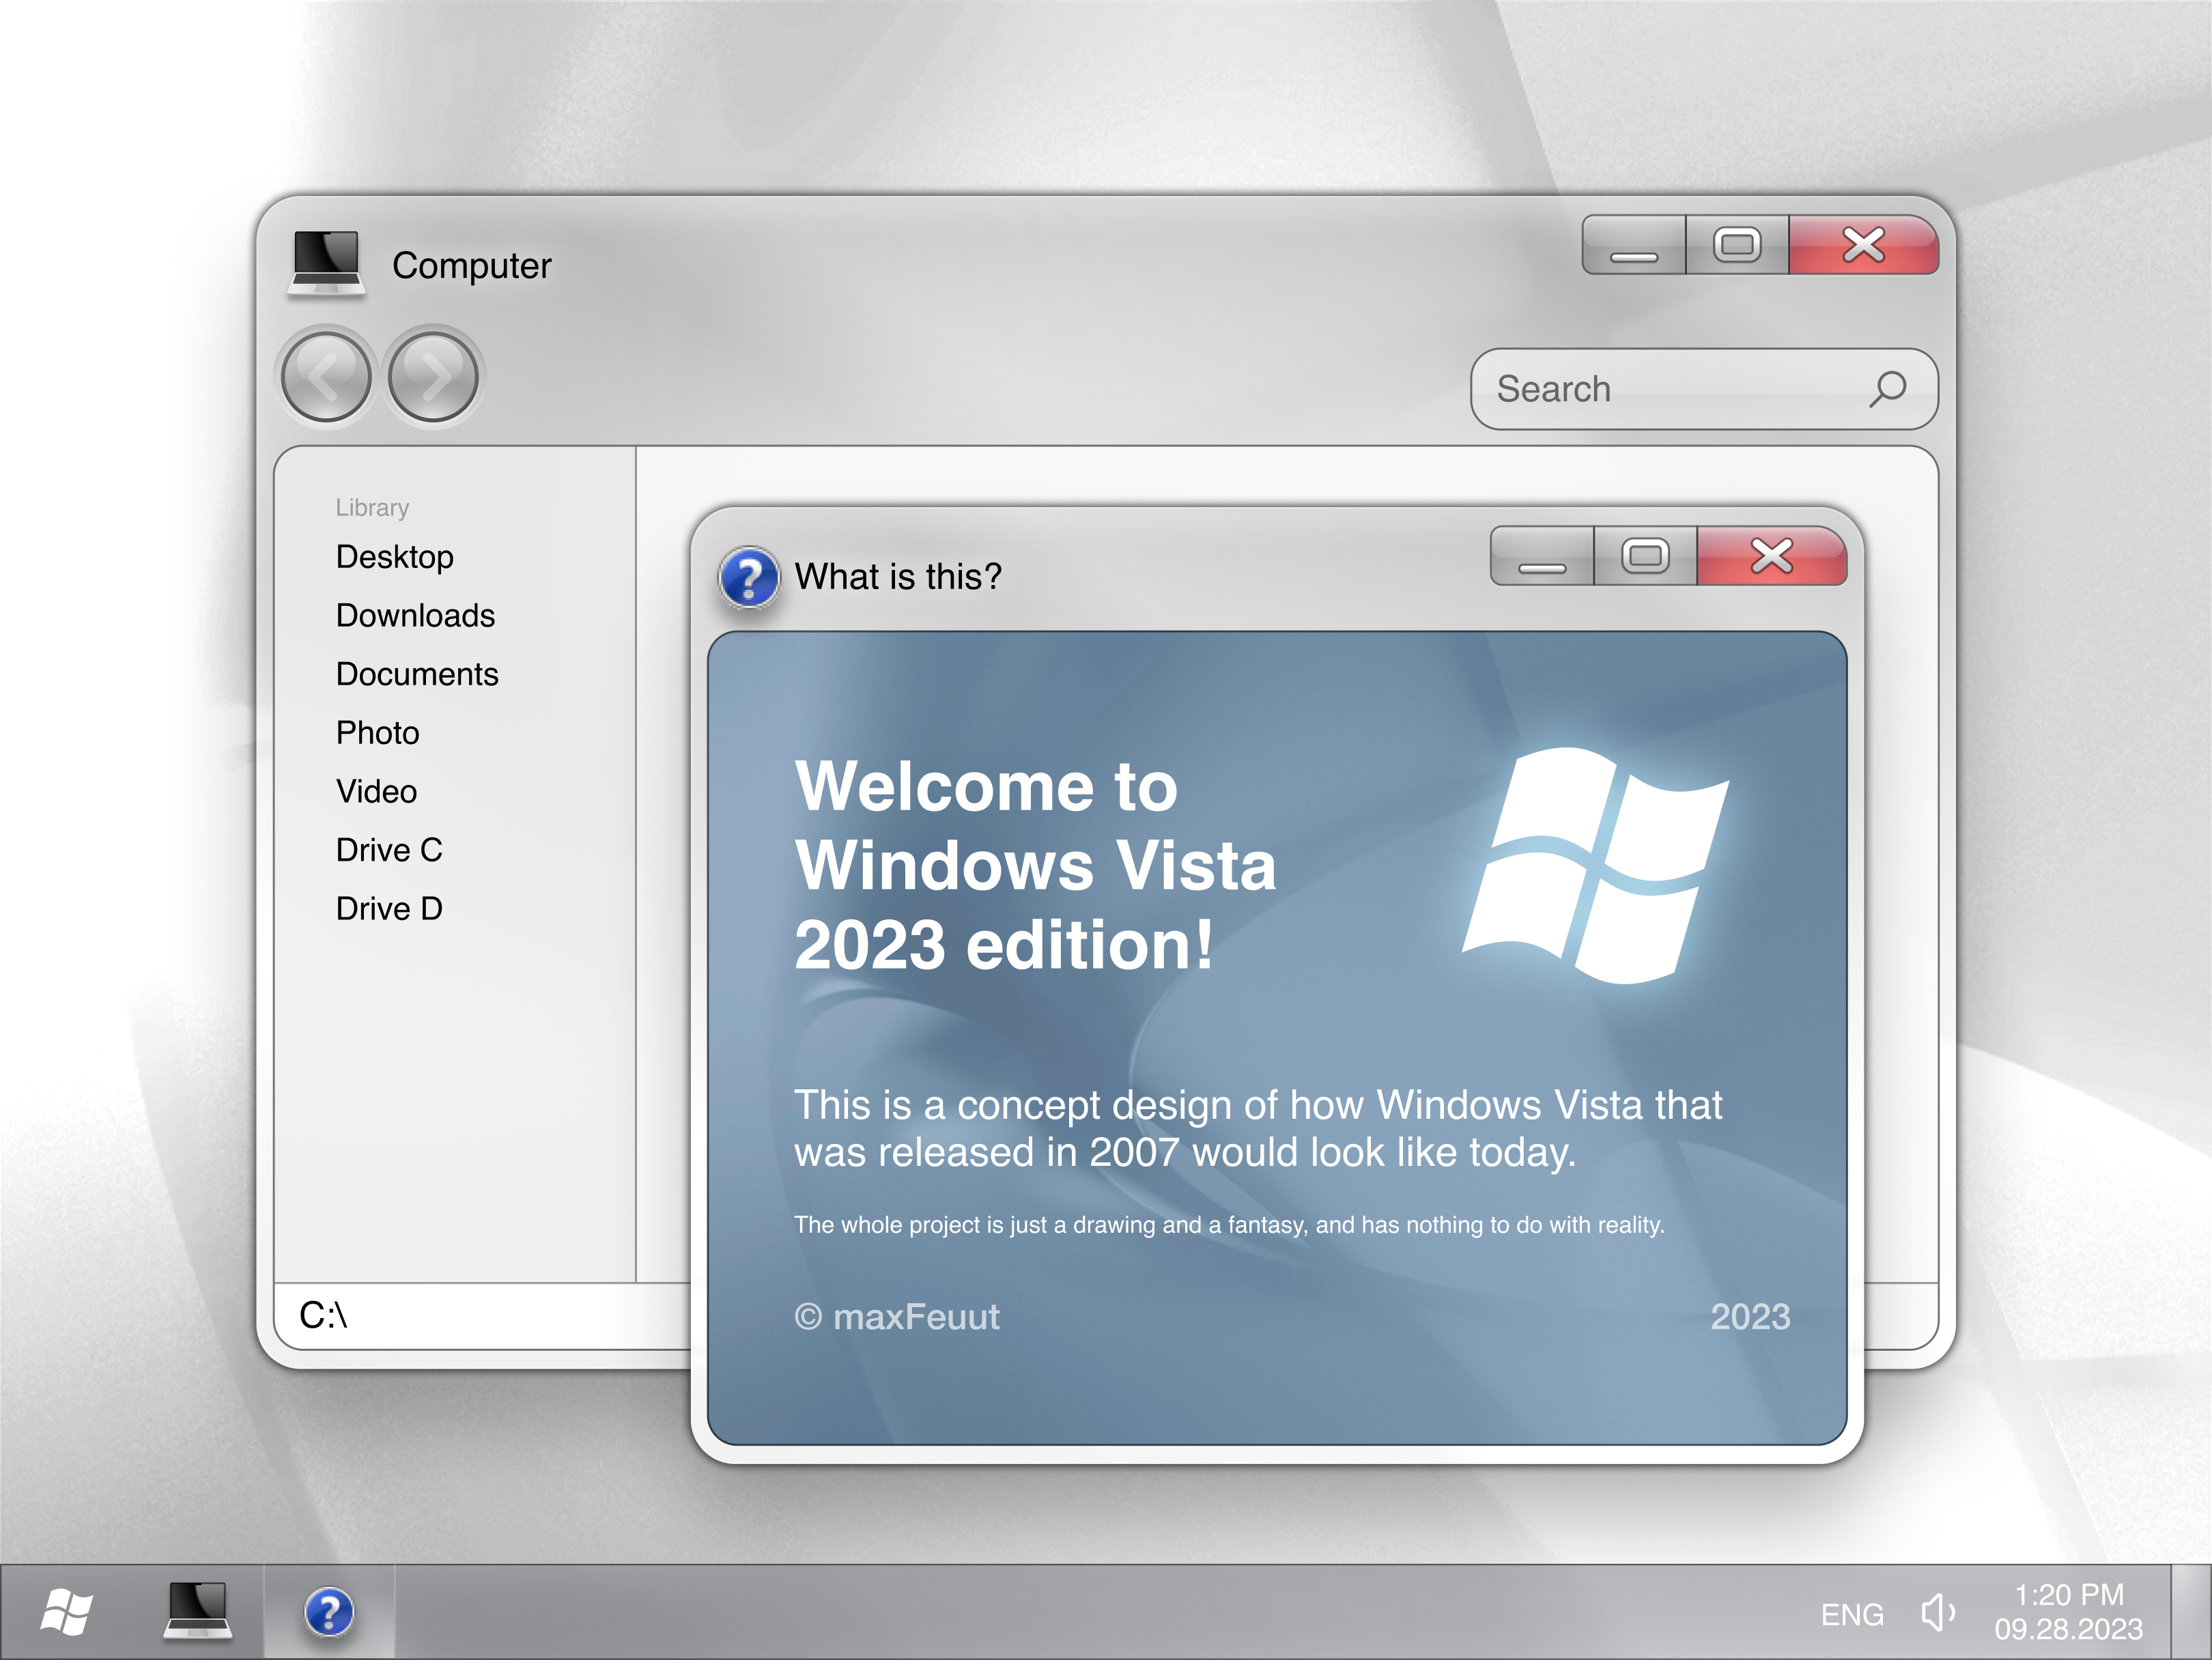Viewport: 2212px width, 1660px height.
Task: Switch the ENG language indicator
Action: click(1852, 1614)
